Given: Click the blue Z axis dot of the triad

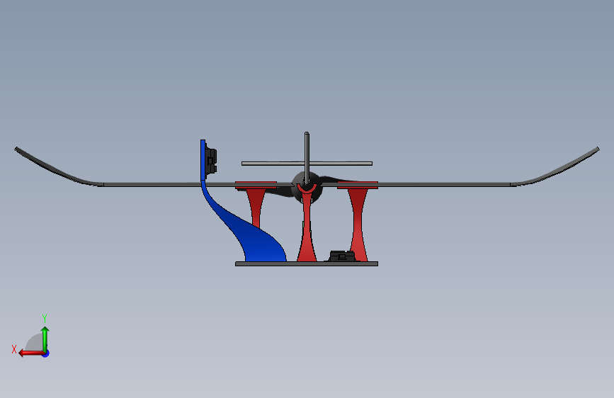Looking at the screenshot, I should pyautogui.click(x=46, y=353).
